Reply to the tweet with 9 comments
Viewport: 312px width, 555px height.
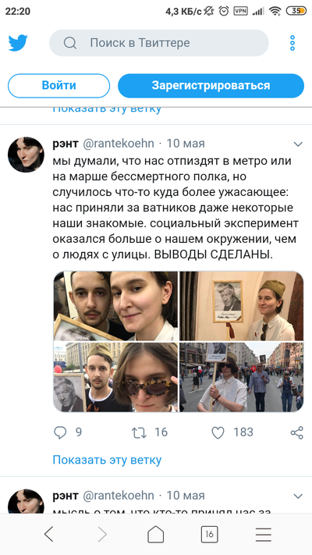(x=60, y=432)
